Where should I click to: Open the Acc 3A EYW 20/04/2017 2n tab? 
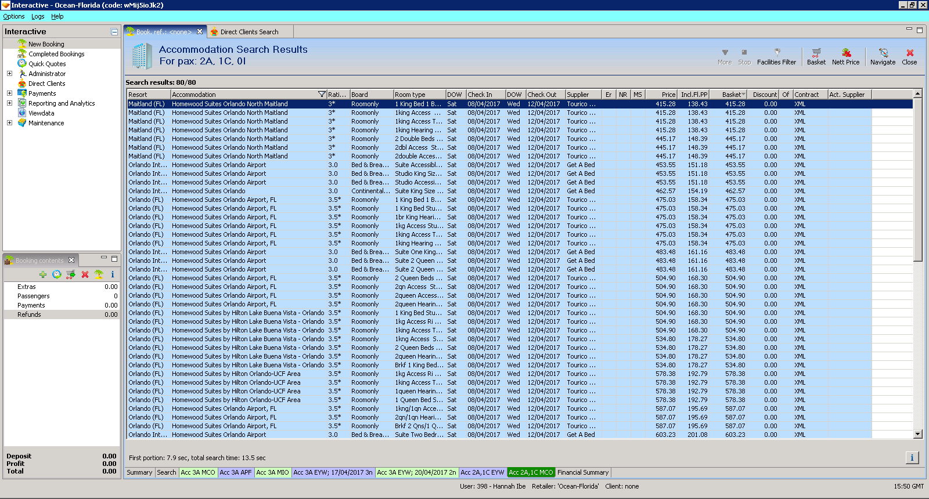417,472
